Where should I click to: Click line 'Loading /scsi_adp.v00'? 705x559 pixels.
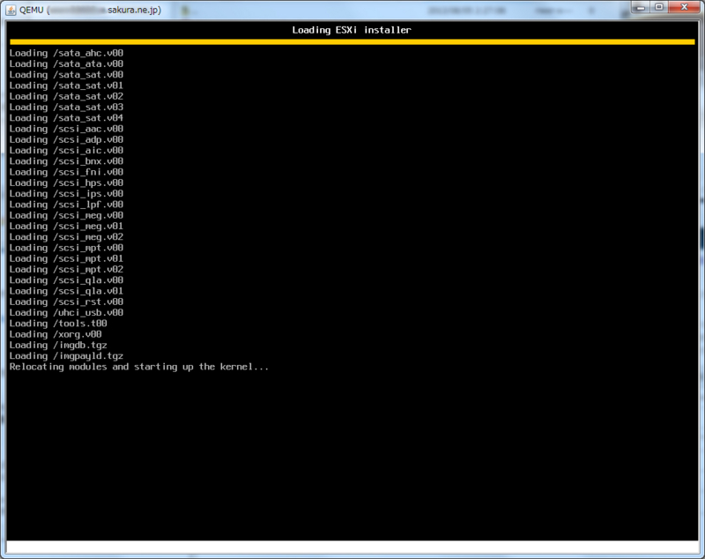point(66,139)
